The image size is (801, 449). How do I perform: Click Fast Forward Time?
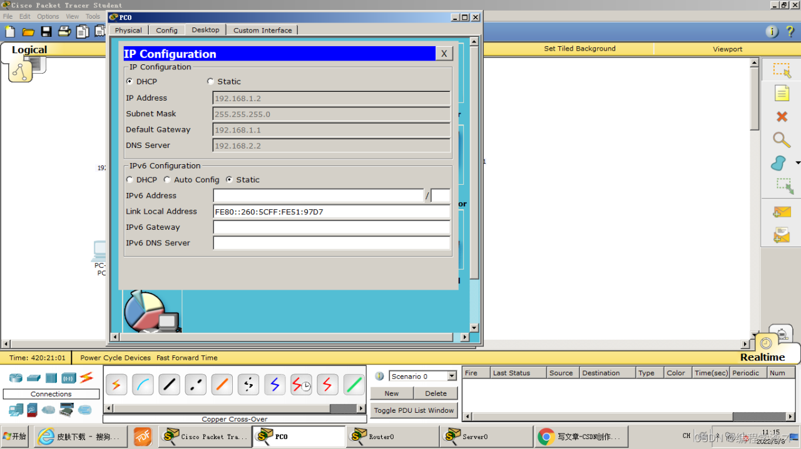tap(187, 358)
